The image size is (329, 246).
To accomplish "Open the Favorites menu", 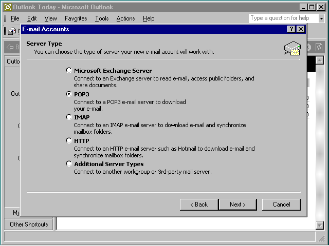I will coord(76,18).
